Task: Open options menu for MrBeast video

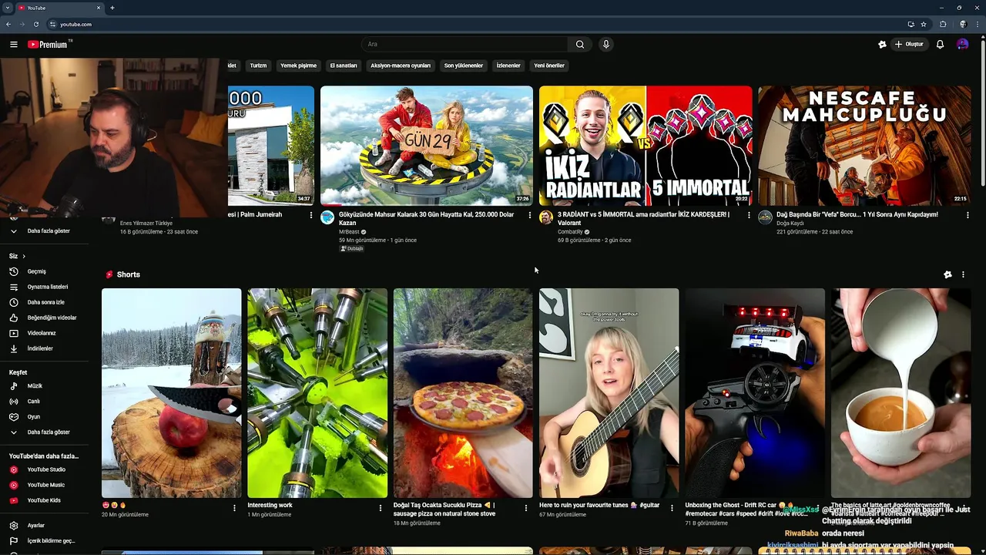Action: pyautogui.click(x=530, y=215)
